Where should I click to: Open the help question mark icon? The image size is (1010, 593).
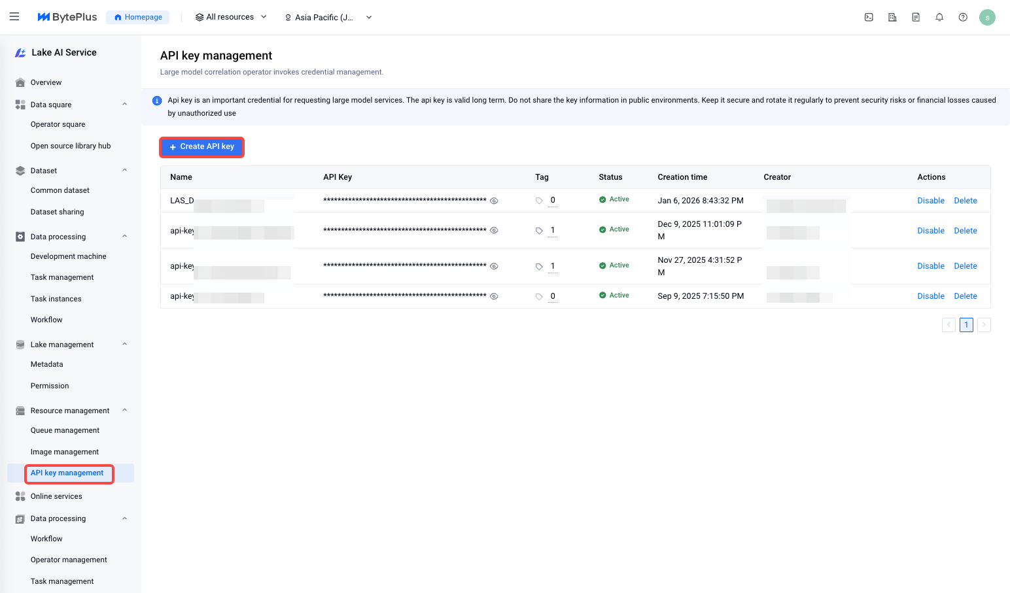pos(963,18)
